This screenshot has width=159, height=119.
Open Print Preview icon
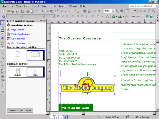coord(32,11)
